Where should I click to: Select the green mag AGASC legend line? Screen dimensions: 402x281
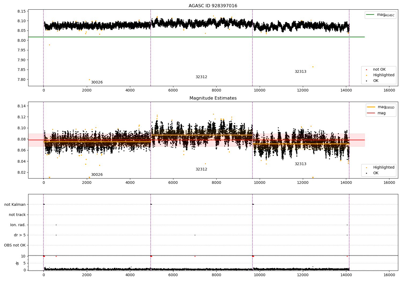[371, 15]
